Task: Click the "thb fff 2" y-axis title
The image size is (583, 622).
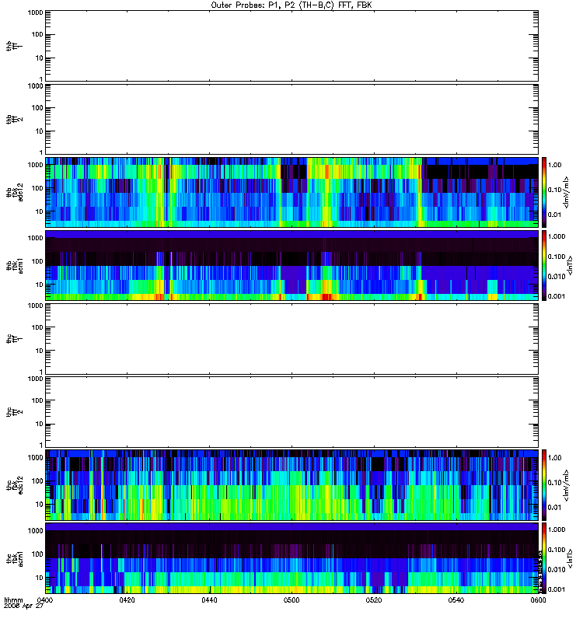Action: [x=14, y=119]
